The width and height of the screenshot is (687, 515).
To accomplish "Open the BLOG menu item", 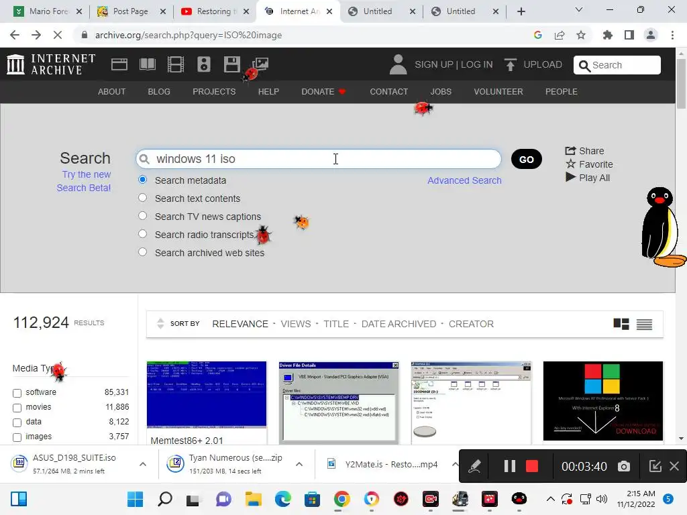I will [x=159, y=91].
